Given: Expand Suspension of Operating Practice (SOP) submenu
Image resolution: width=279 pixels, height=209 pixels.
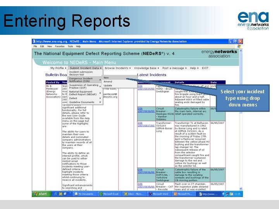Looking at the screenshot, I should 85,86.
